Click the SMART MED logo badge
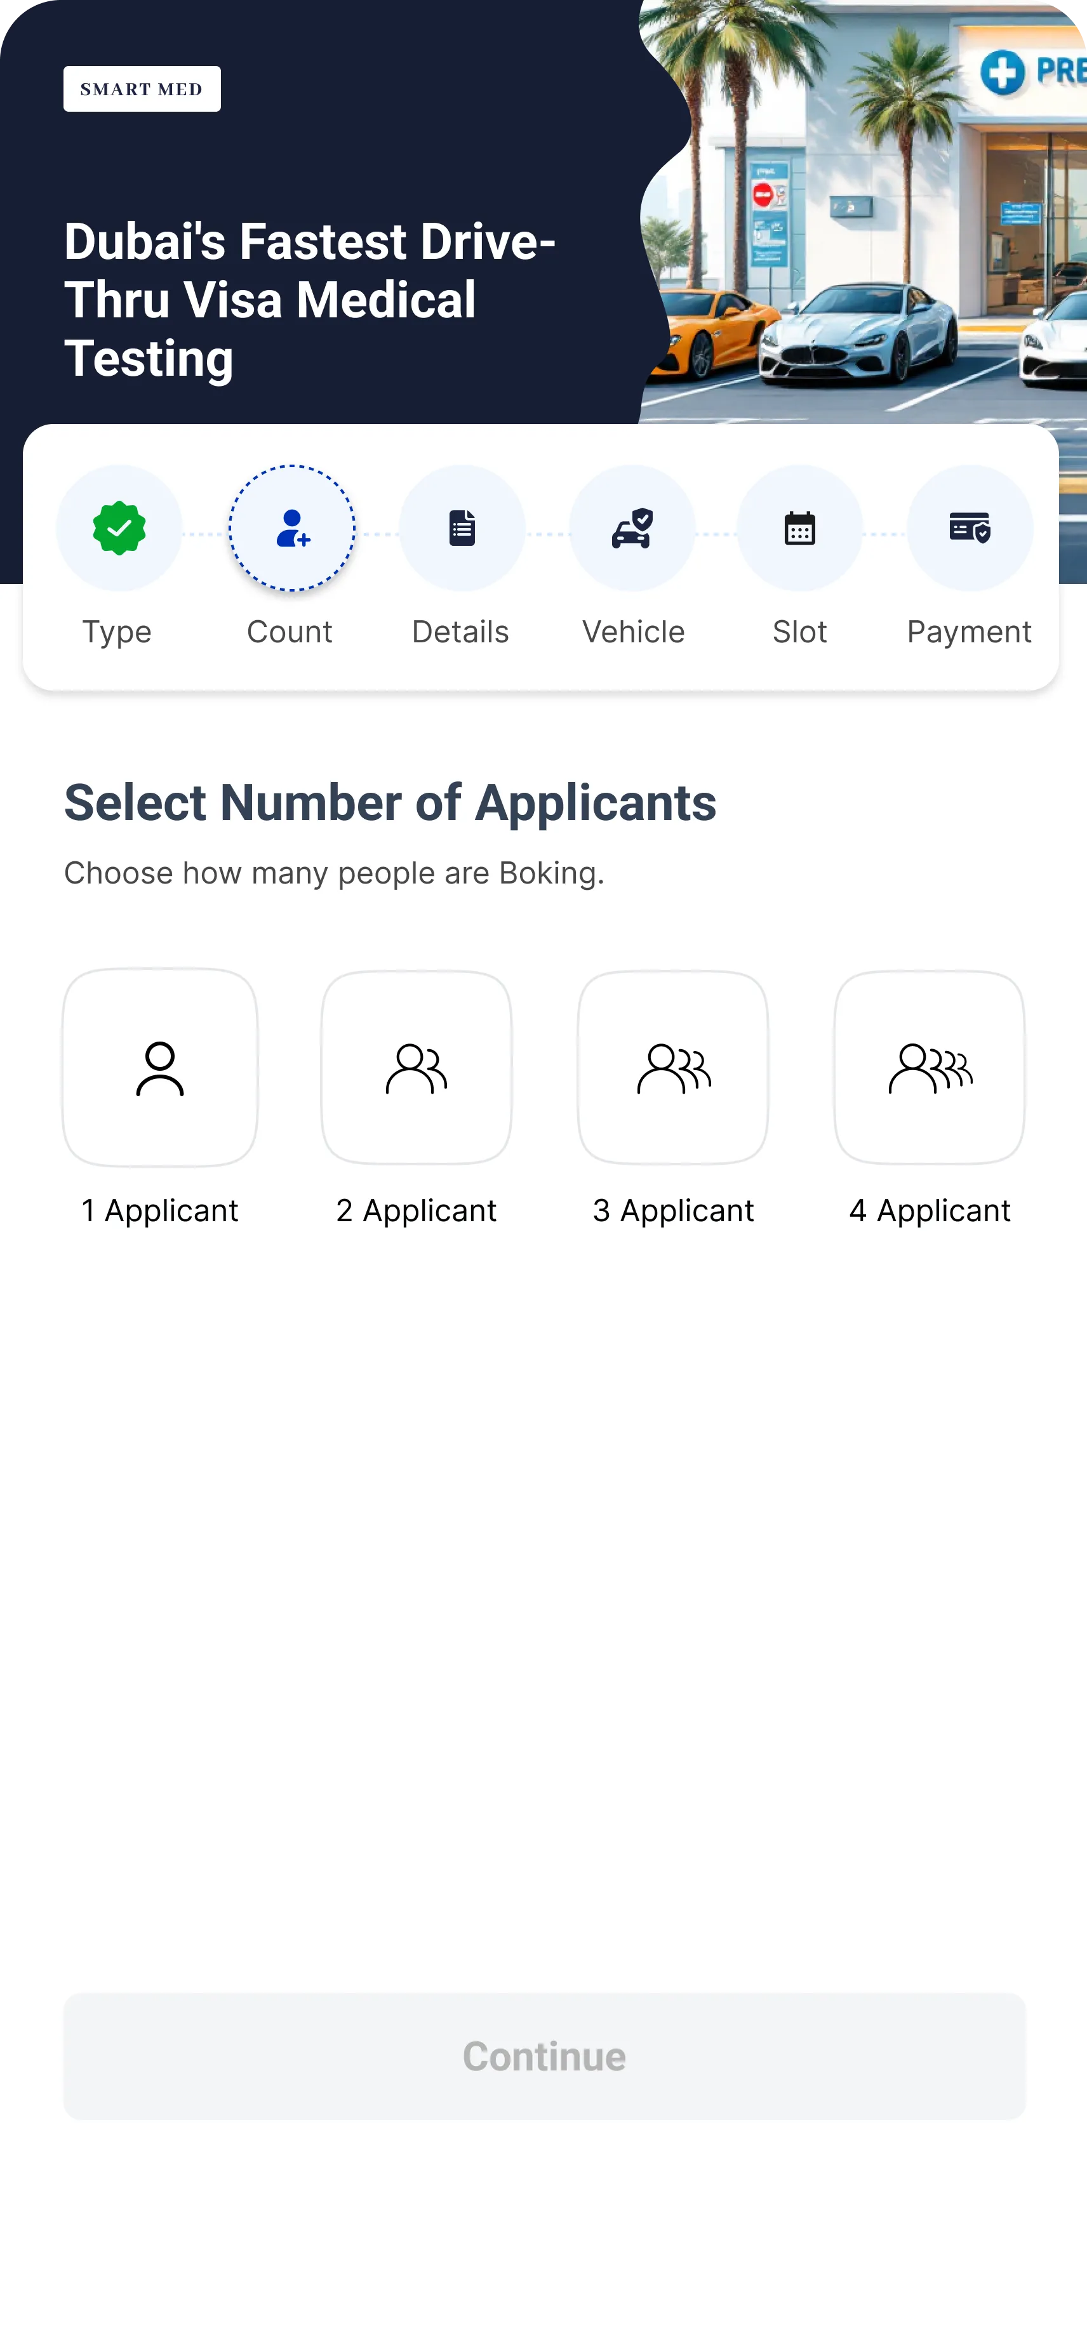The image size is (1087, 2351). click(142, 88)
